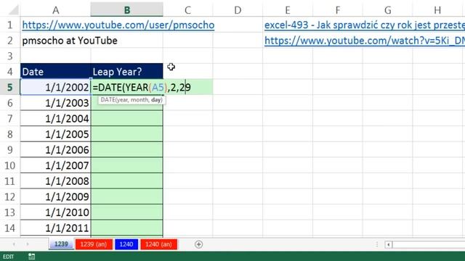Click cell containing 1/1/2007
Image resolution: width=465 pixels, height=261 pixels.
click(x=55, y=165)
